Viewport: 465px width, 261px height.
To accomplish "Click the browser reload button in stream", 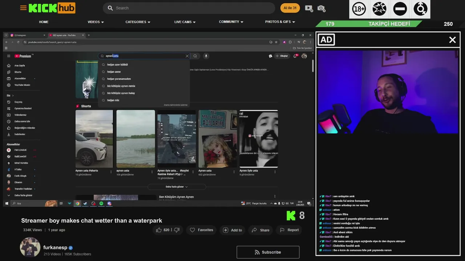I will point(17,42).
